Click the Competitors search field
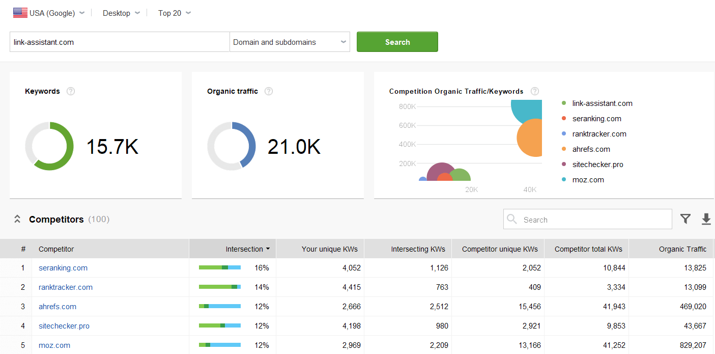This screenshot has height=354, width=715. pyautogui.click(x=588, y=220)
